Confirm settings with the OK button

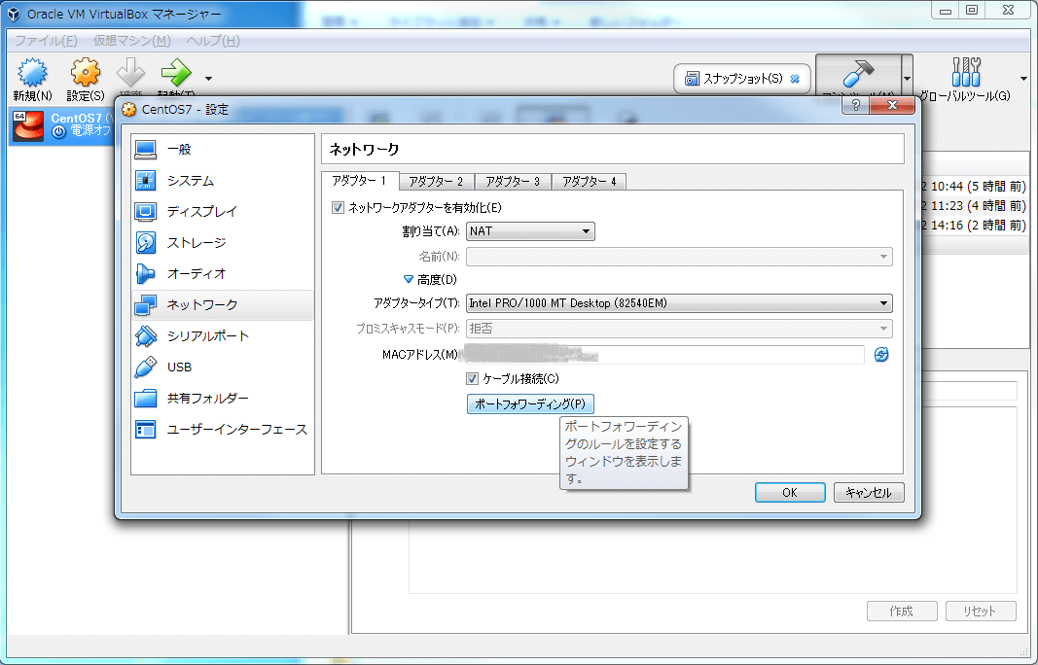[789, 492]
